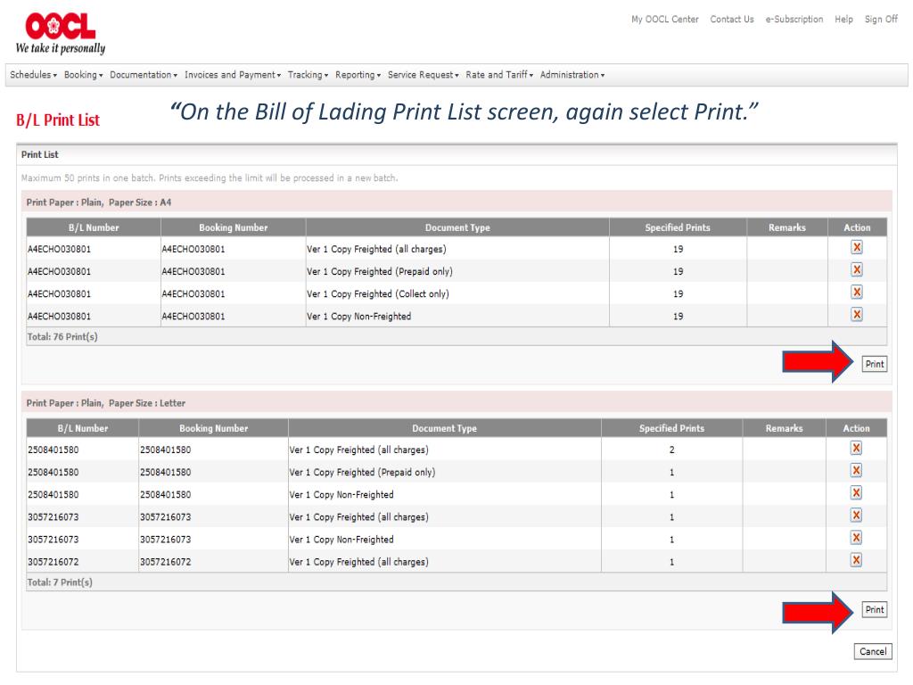Open the Schedules menu
The width and height of the screenshot is (913, 685).
33,75
